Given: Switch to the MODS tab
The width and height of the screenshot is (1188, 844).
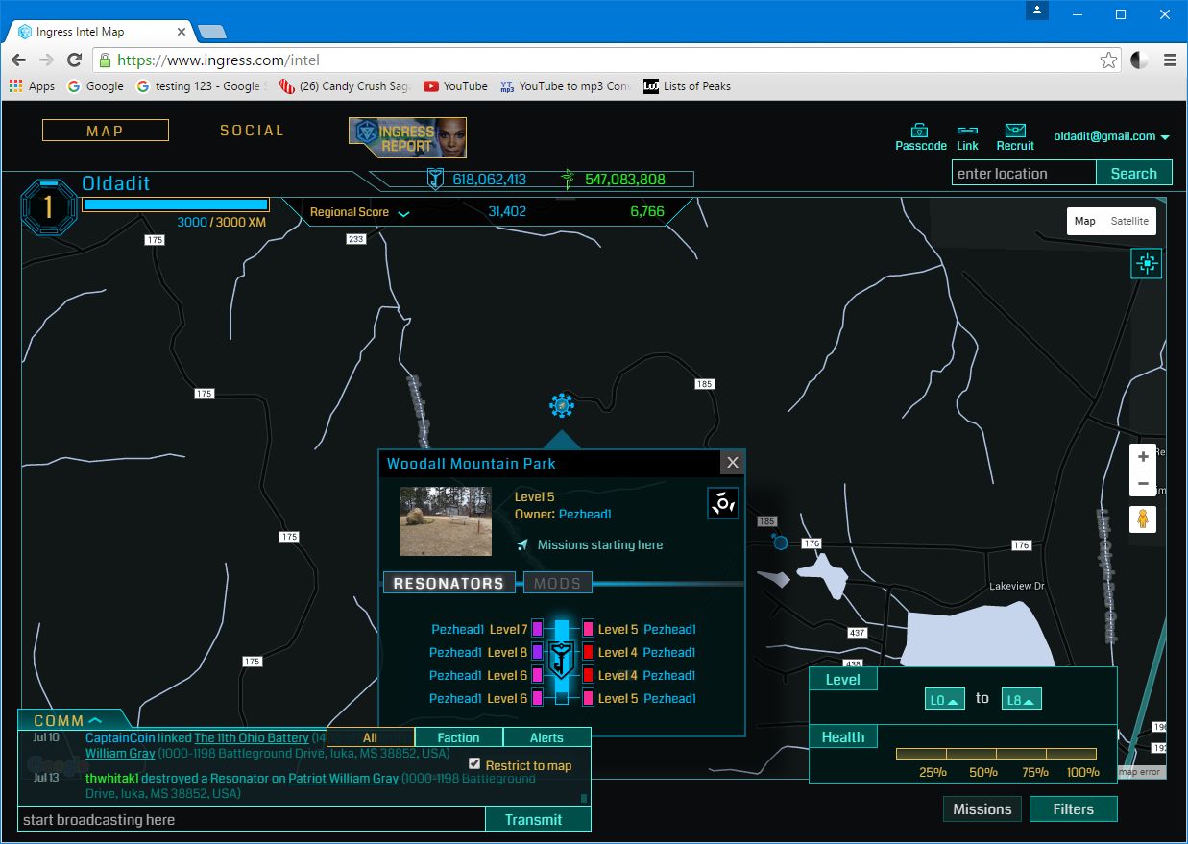Looking at the screenshot, I should (557, 583).
